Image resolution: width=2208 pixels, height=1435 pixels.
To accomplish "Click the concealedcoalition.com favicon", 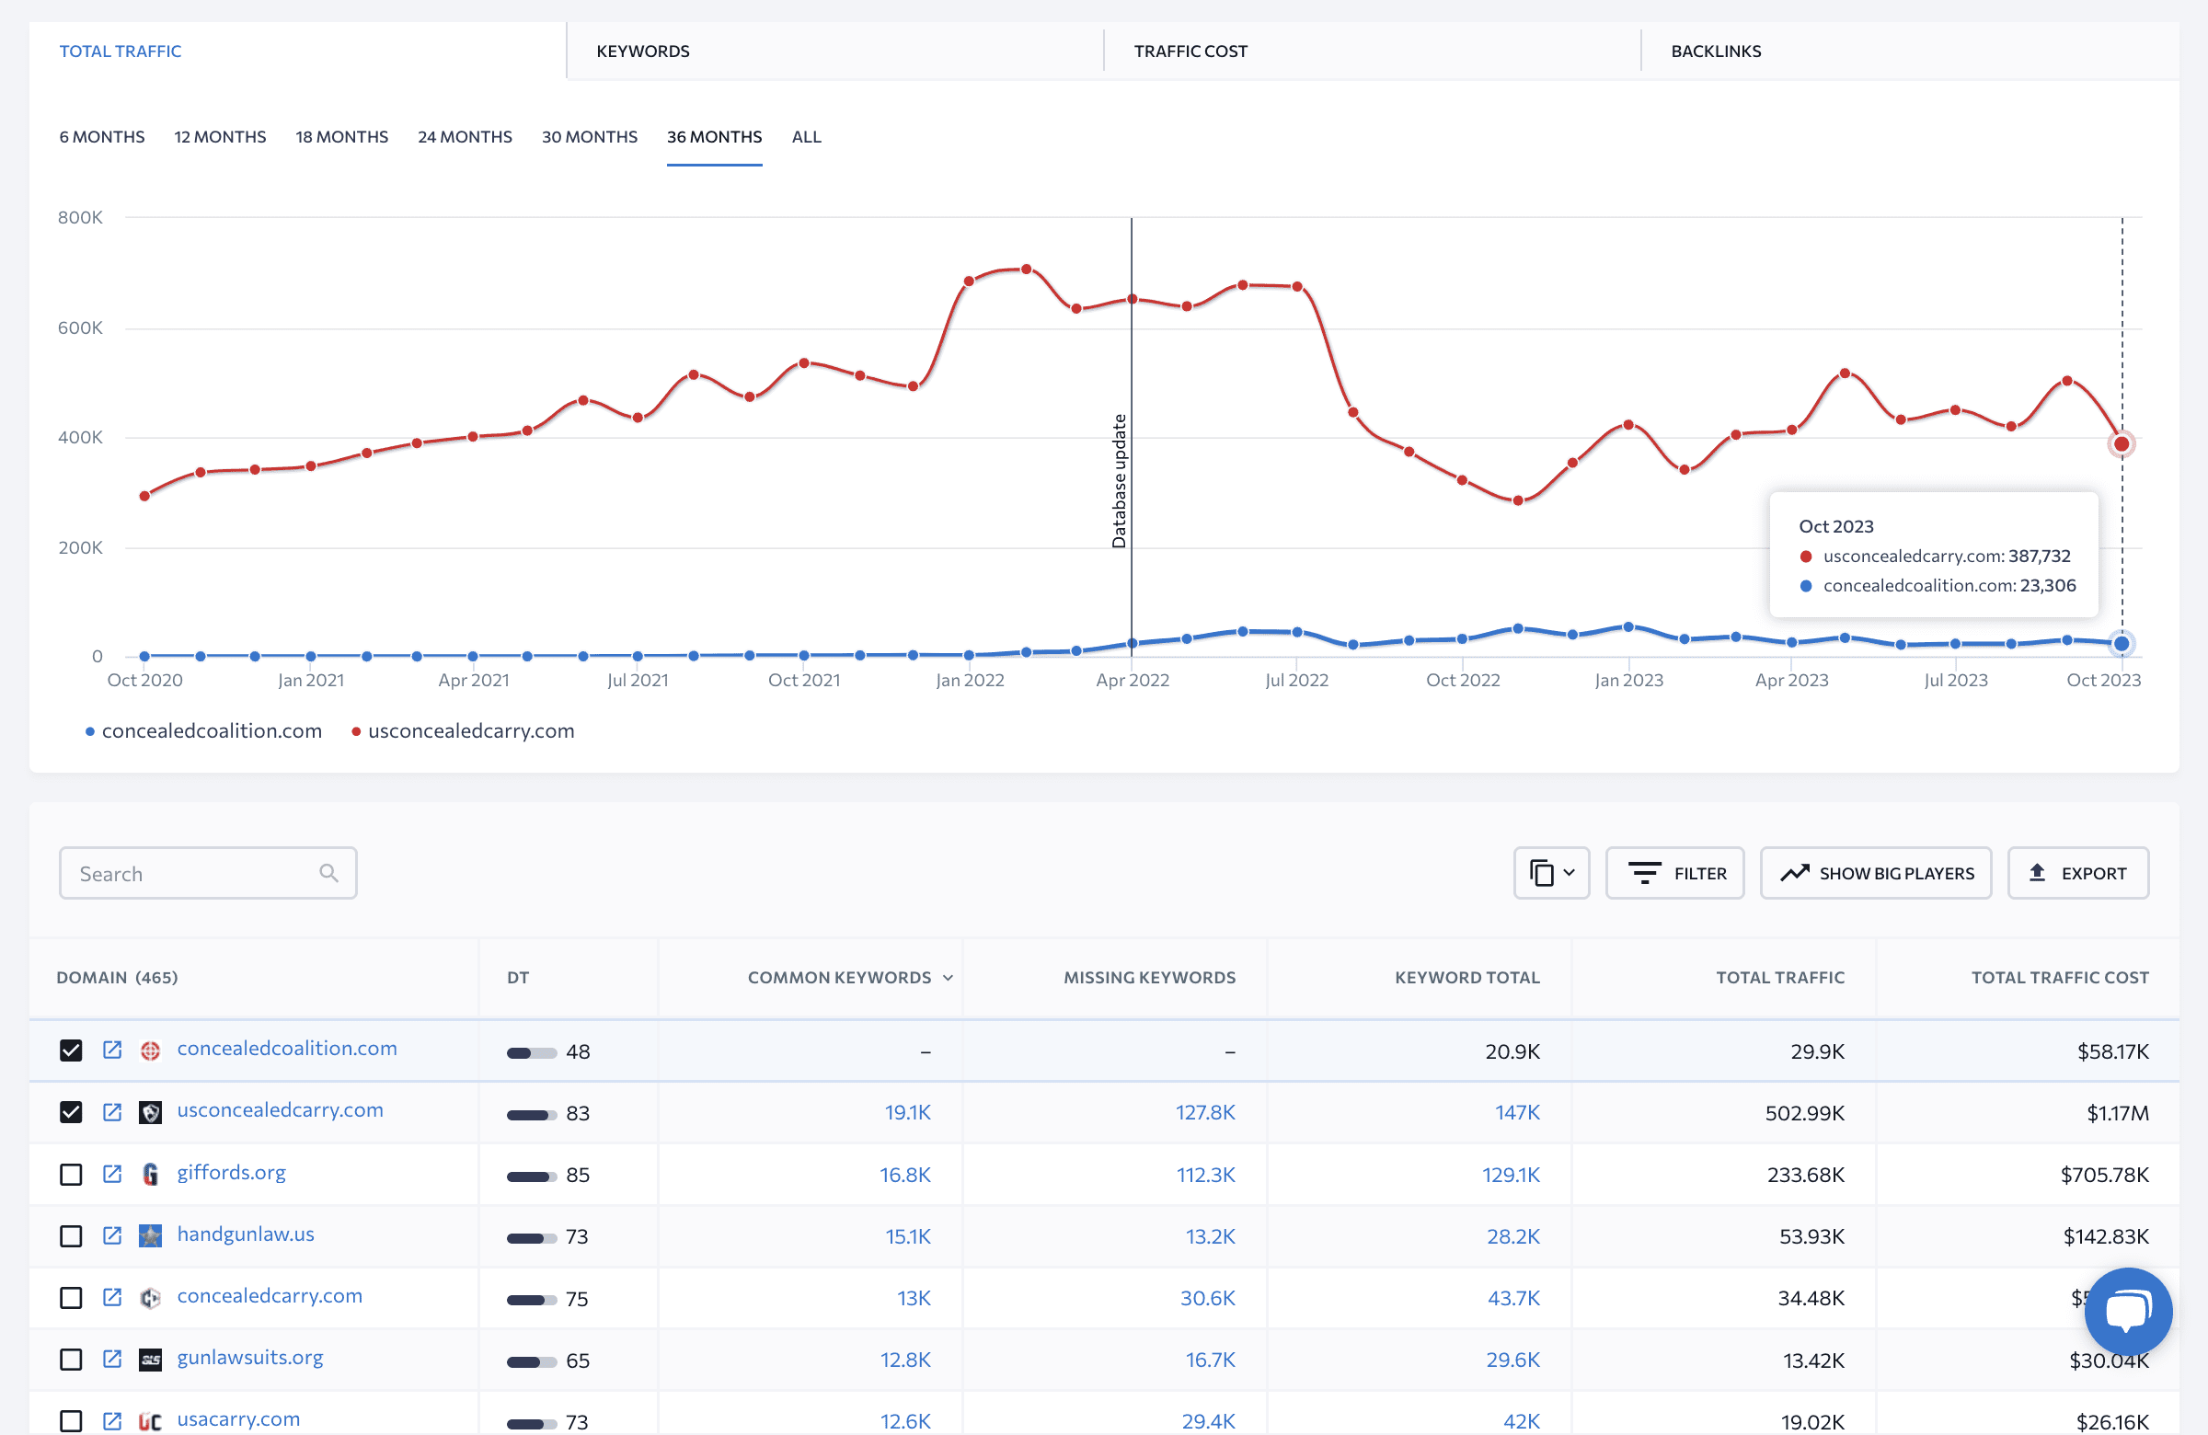I will click(150, 1050).
